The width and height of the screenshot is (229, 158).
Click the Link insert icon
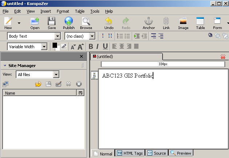[x=166, y=22]
